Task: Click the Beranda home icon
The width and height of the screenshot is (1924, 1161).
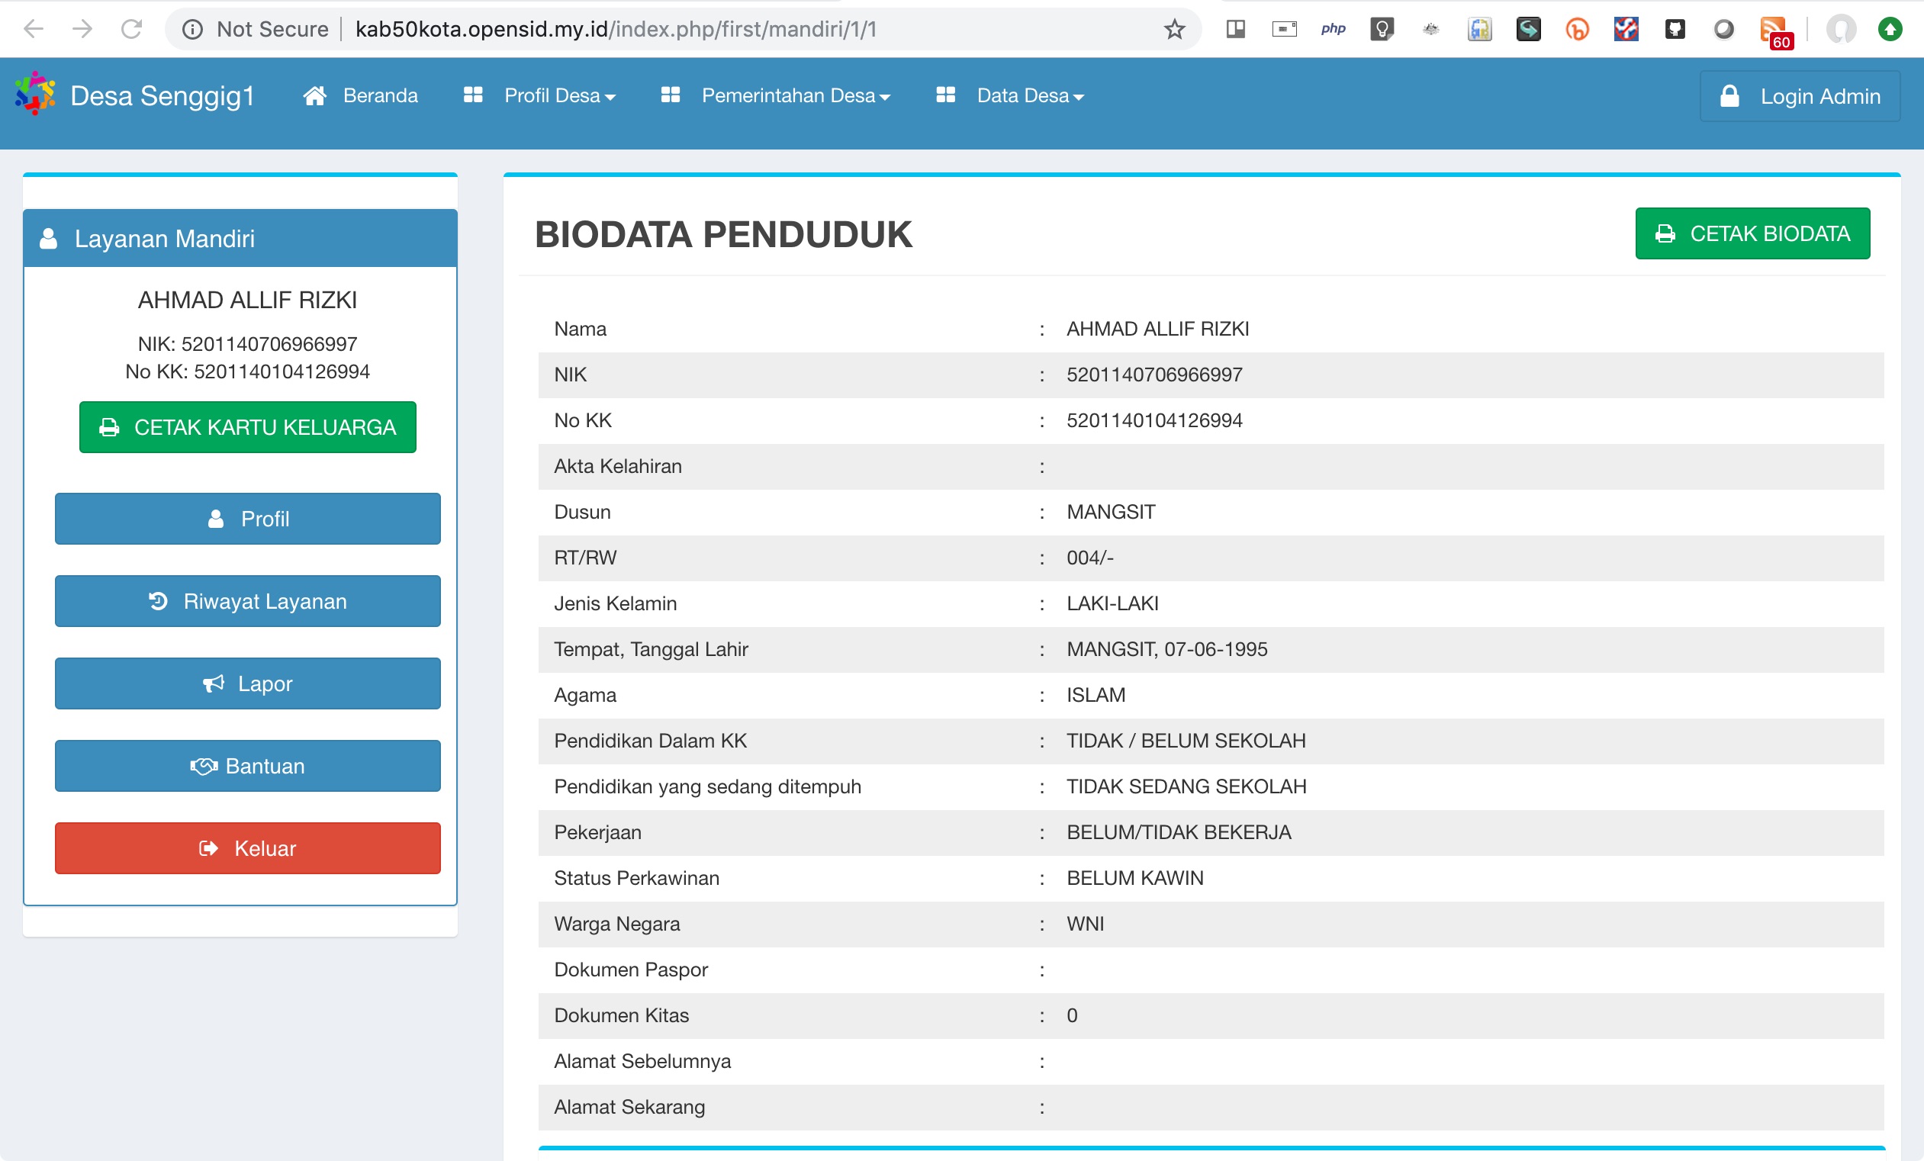Action: [x=314, y=95]
